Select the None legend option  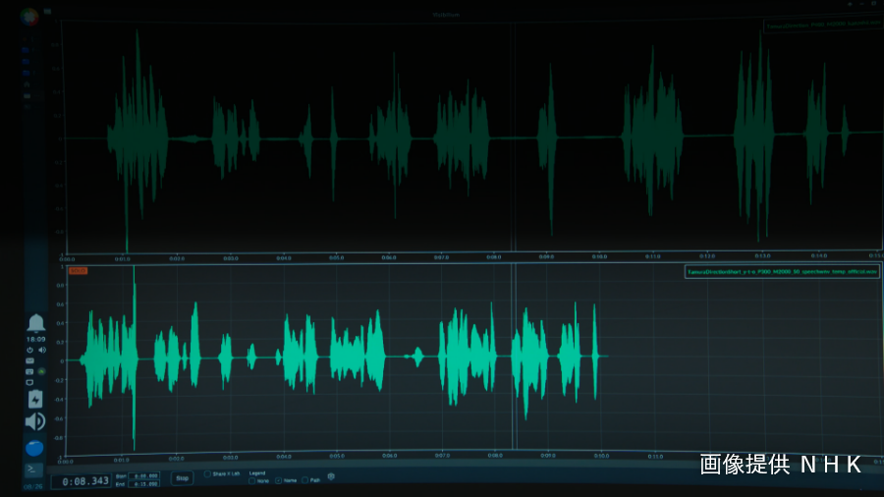252,480
